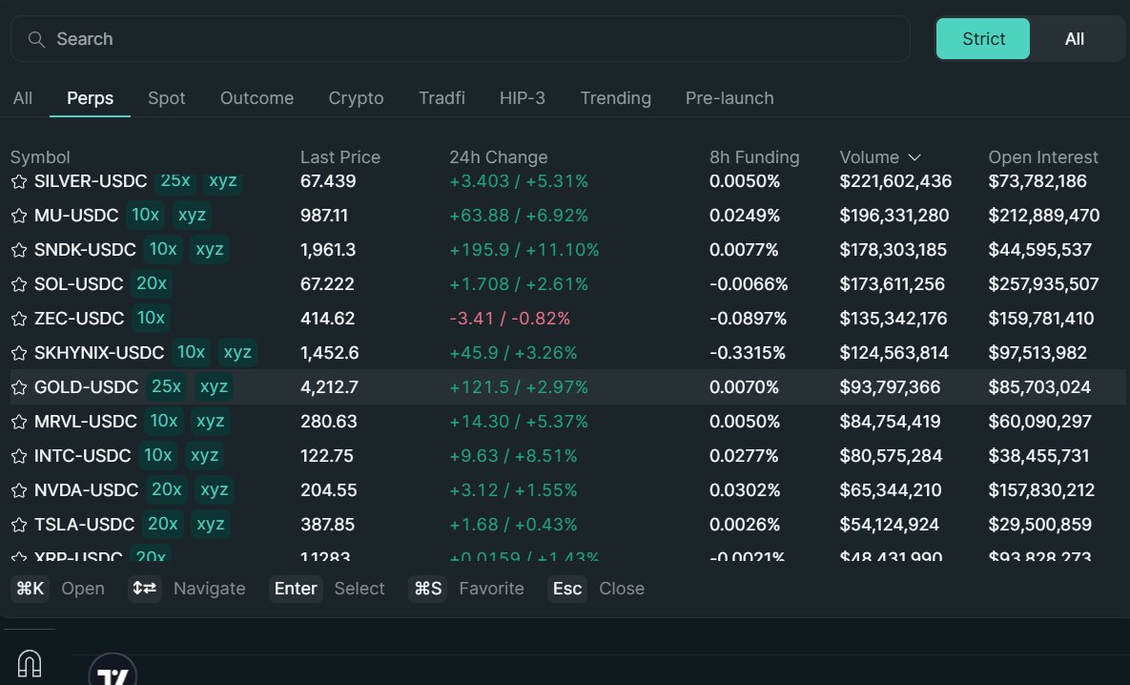Image resolution: width=1130 pixels, height=685 pixels.
Task: Click the 20x leverage badge on SOL-USDC
Action: (152, 284)
